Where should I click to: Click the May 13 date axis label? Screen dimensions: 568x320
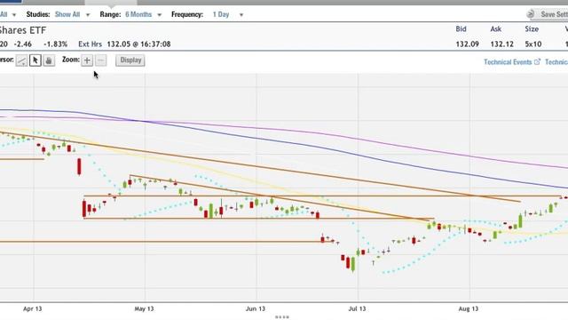tap(144, 308)
